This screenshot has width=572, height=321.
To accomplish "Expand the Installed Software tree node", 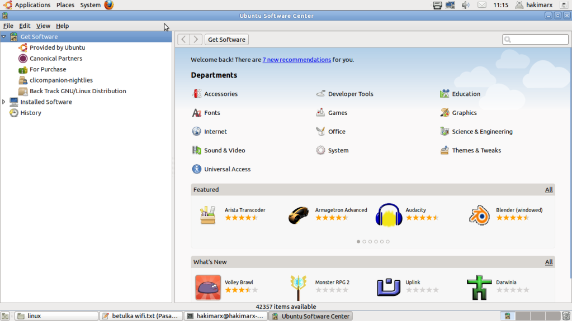I will click(x=4, y=102).
